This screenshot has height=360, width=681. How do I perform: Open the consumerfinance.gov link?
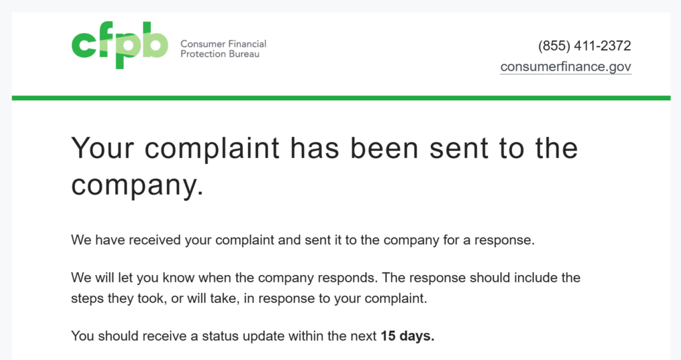(565, 67)
